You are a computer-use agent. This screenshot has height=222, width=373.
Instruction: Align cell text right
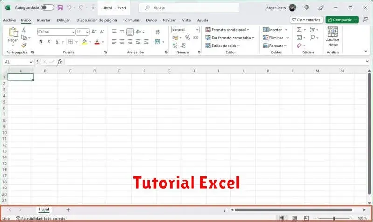pos(130,42)
